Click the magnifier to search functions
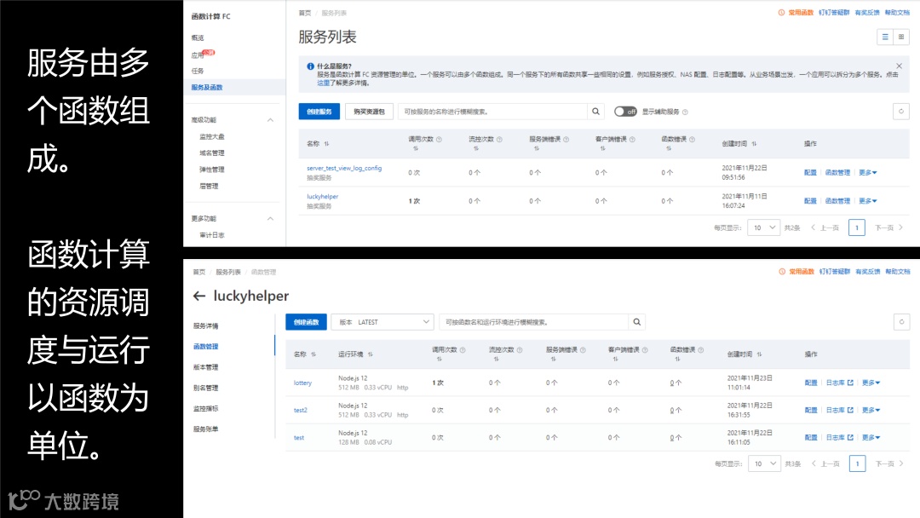 [x=636, y=322]
